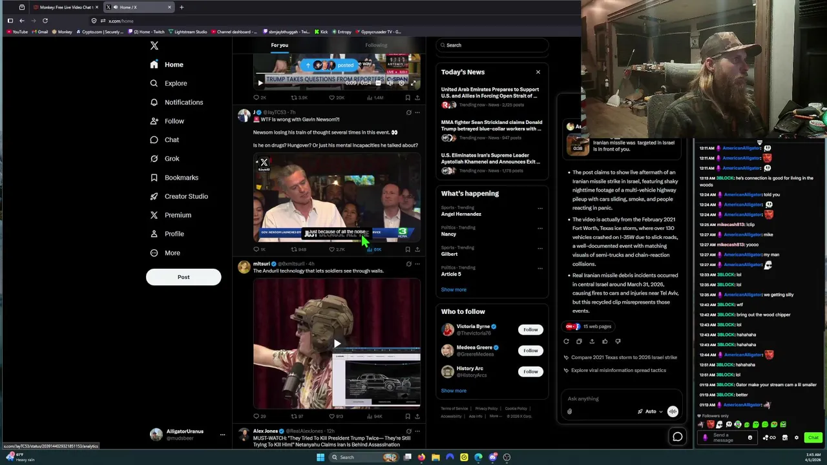The width and height of the screenshot is (827, 465).
Task: Like mitsuri's Anduril post
Action: pyautogui.click(x=335, y=417)
